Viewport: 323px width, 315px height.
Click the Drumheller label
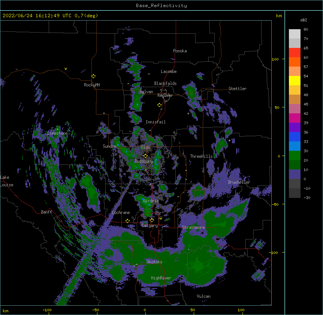239,182
